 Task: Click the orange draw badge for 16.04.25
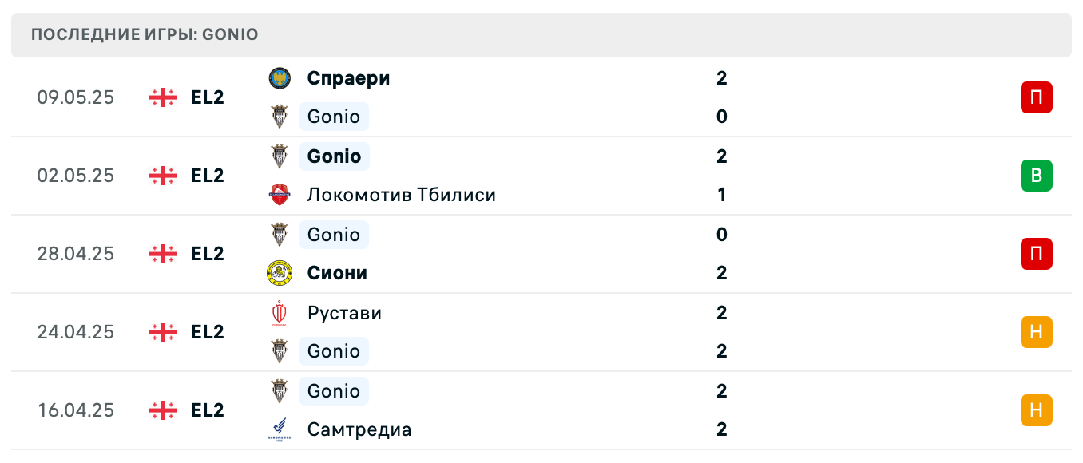point(1036,410)
